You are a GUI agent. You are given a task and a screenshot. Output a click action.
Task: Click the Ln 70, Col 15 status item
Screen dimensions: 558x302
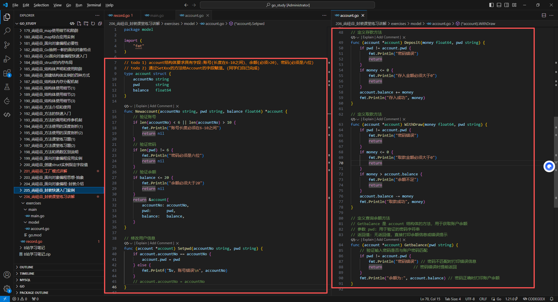pyautogui.click(x=430, y=299)
